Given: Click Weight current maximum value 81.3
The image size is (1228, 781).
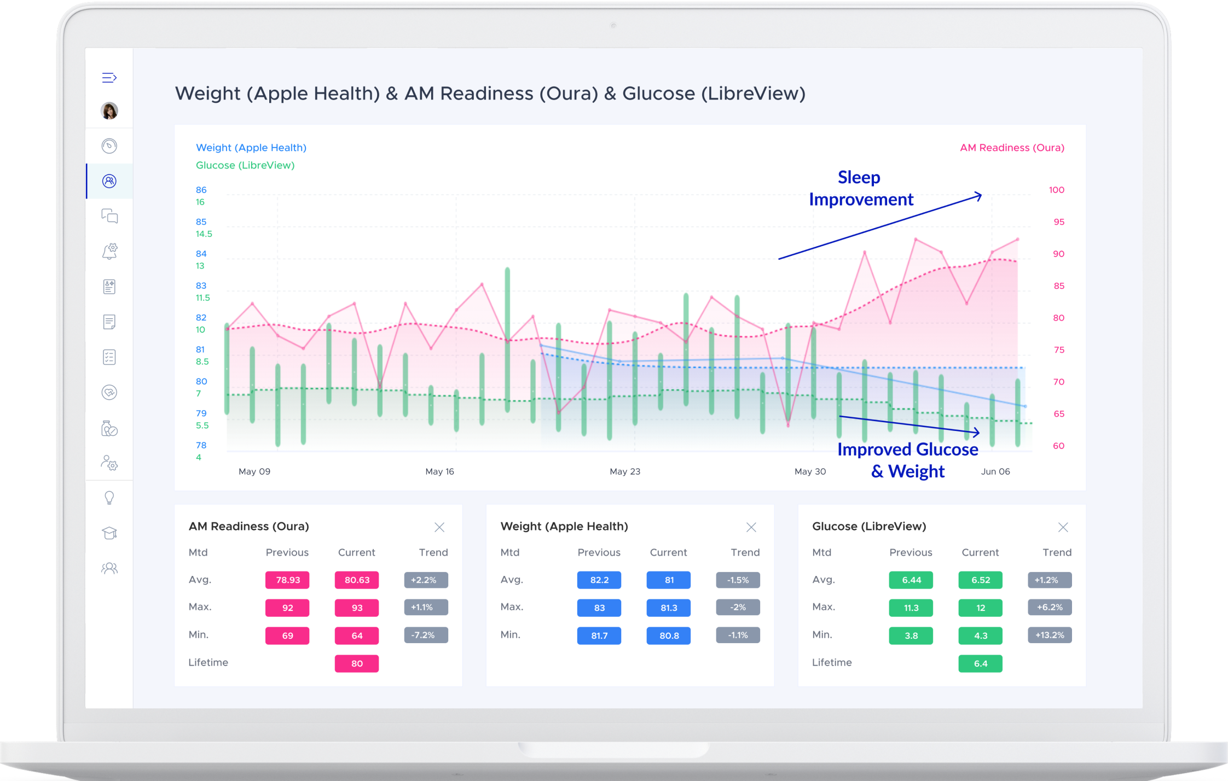Looking at the screenshot, I should pos(669,608).
